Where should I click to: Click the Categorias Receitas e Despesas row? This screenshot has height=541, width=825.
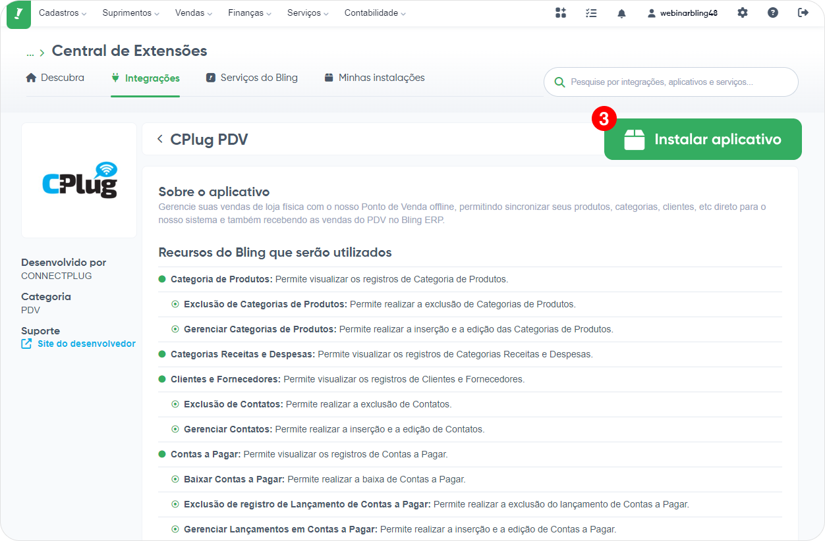[x=470, y=354]
